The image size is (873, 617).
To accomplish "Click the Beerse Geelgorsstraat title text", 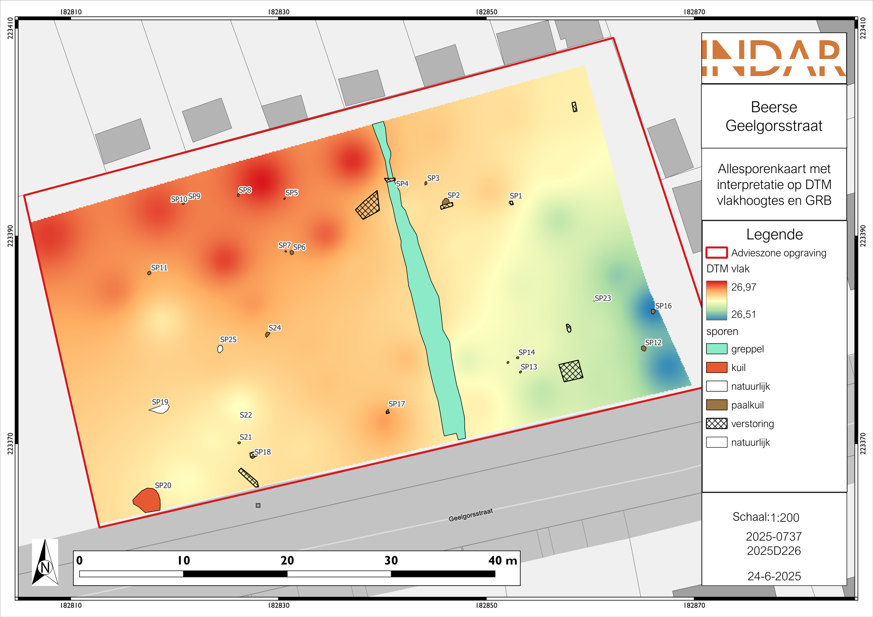I will tap(773, 116).
